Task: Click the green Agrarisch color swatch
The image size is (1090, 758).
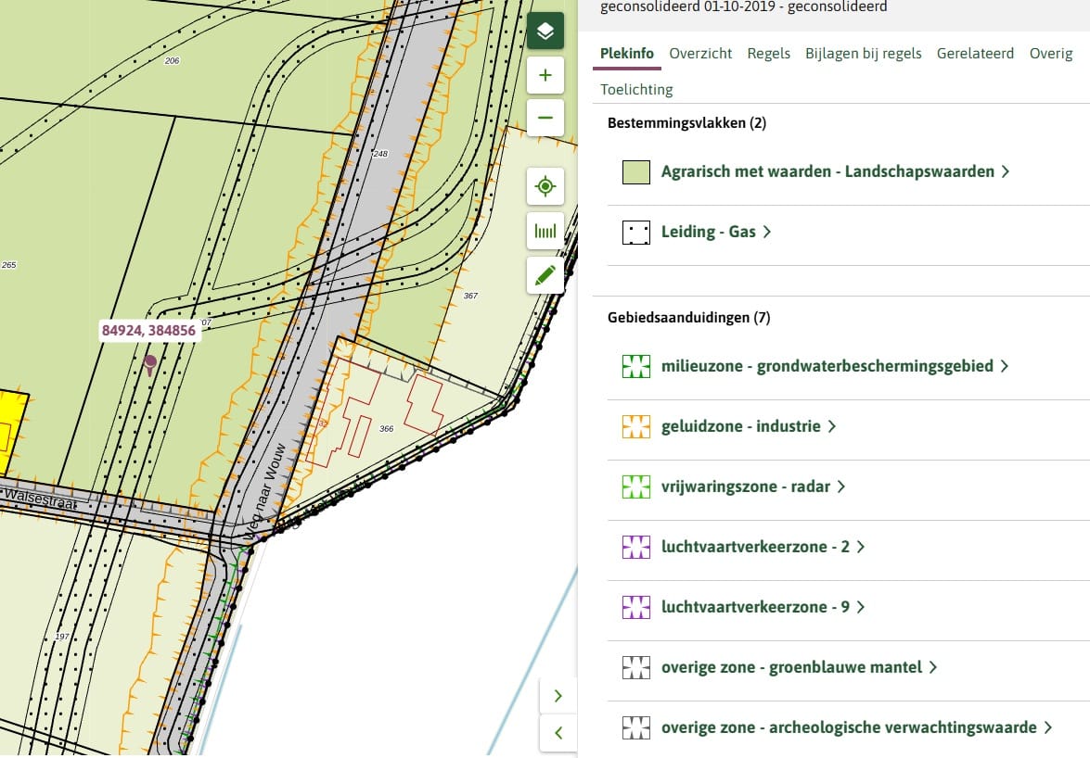Action: [635, 171]
